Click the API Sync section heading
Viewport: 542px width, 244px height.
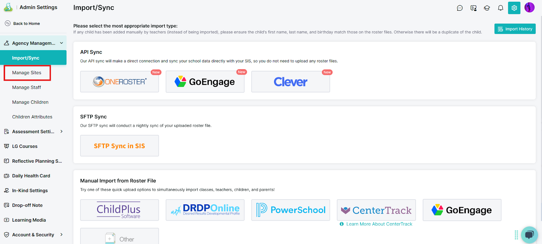pyautogui.click(x=91, y=52)
